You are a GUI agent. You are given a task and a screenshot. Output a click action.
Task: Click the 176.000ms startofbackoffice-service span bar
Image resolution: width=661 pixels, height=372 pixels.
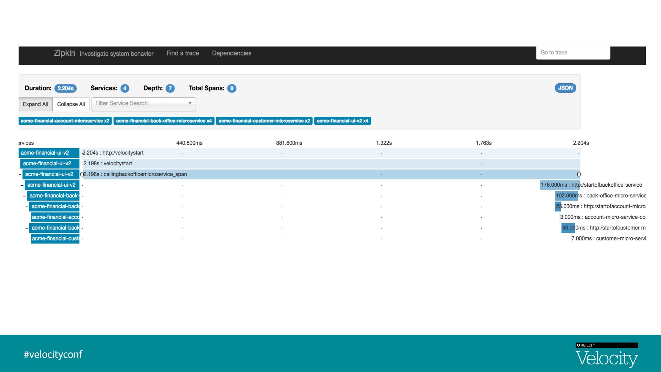pyautogui.click(x=559, y=185)
